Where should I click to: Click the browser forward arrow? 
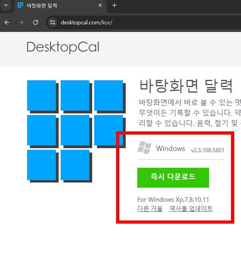[x=21, y=22]
